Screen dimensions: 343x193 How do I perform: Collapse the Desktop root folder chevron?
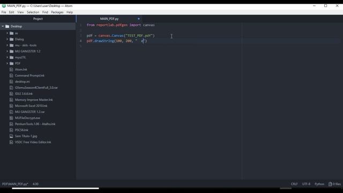pos(3,26)
